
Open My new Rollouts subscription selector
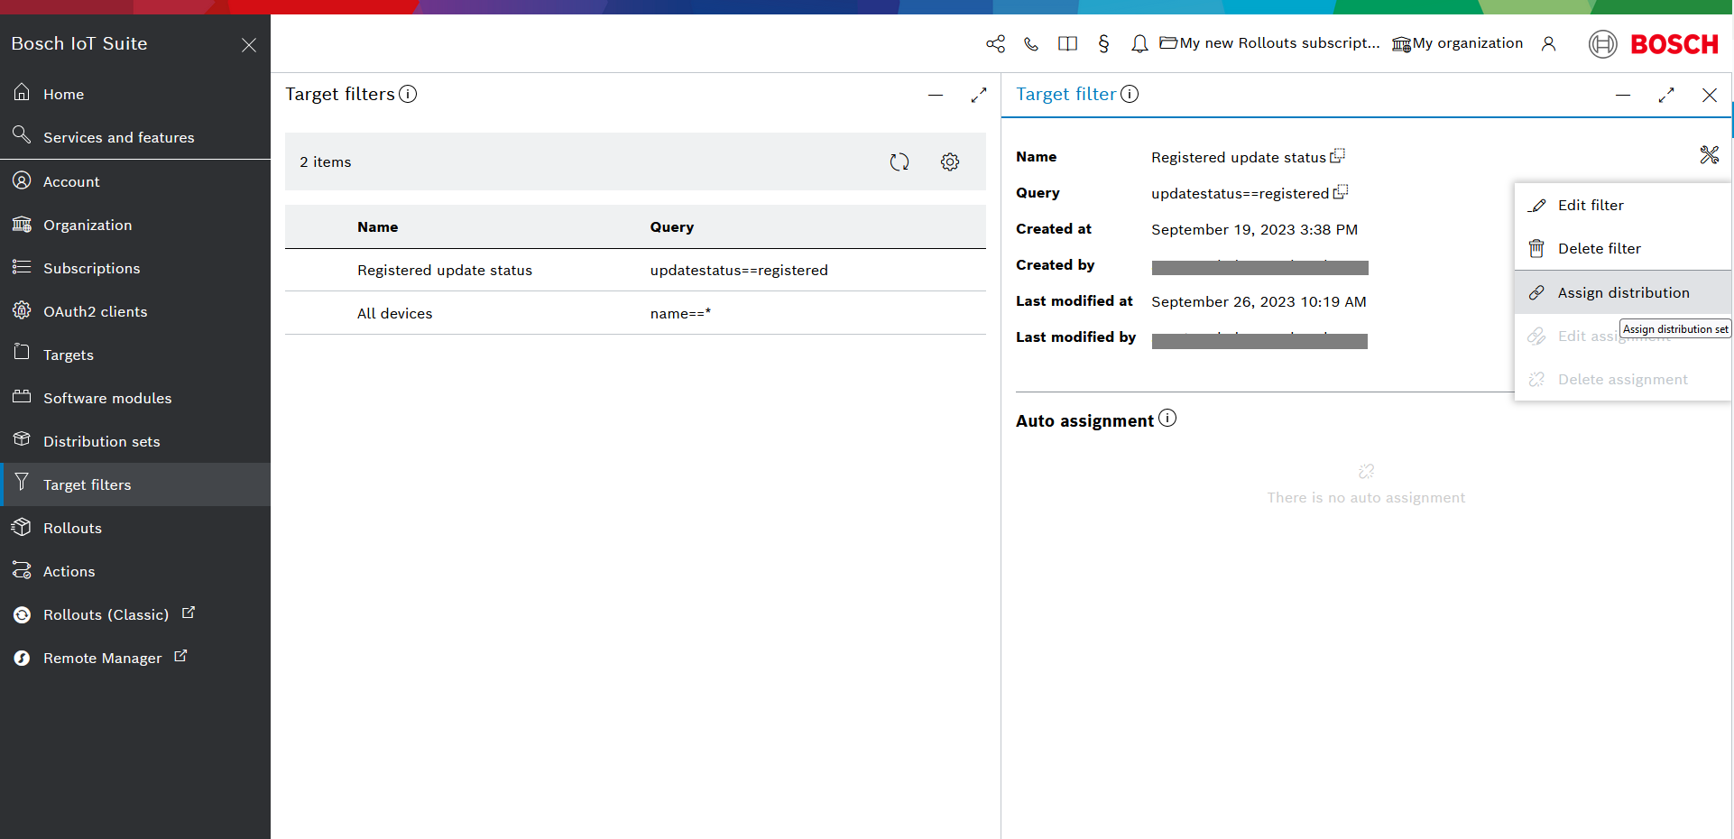pos(1269,43)
